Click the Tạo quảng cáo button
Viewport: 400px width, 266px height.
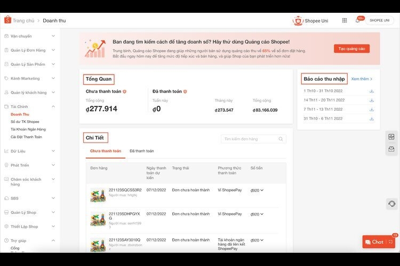tap(351, 48)
